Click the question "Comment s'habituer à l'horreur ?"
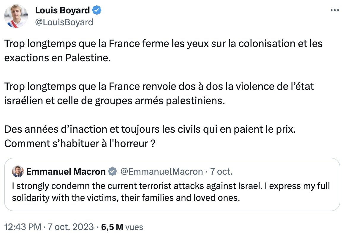The width and height of the screenshot is (348, 238). pyautogui.click(x=80, y=143)
